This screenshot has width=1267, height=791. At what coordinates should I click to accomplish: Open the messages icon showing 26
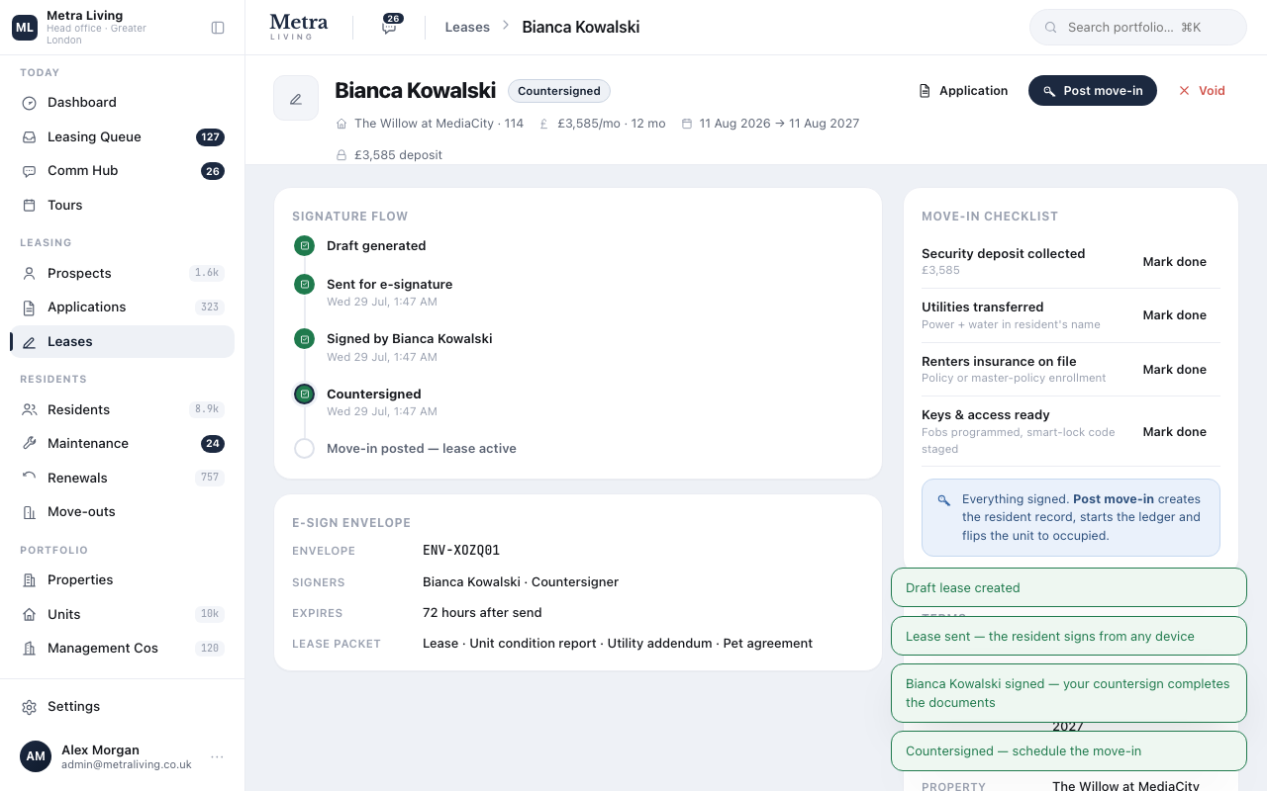(x=390, y=27)
